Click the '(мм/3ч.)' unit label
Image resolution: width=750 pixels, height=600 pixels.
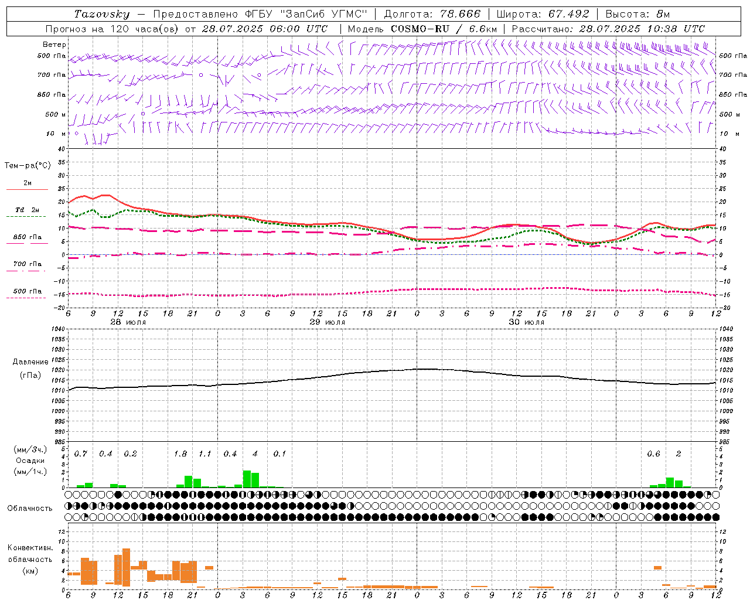click(30, 450)
